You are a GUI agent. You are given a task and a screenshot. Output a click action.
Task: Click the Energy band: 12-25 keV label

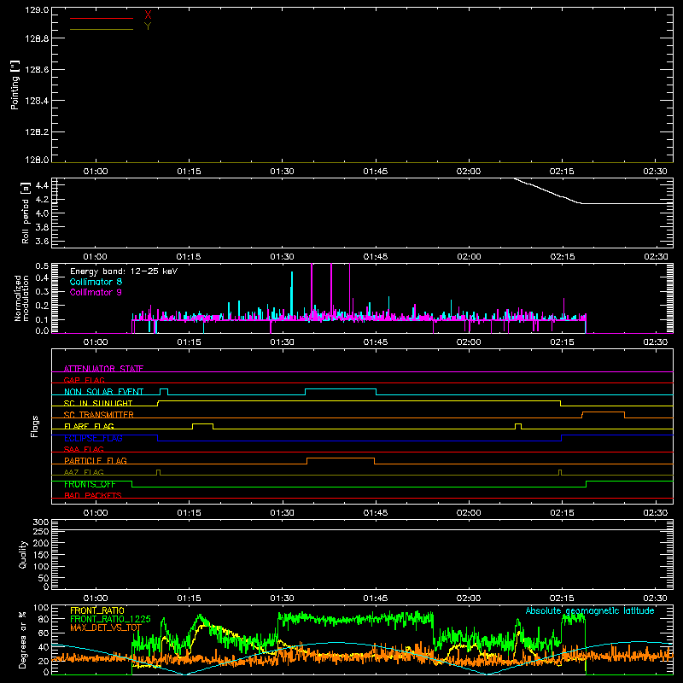pyautogui.click(x=124, y=271)
